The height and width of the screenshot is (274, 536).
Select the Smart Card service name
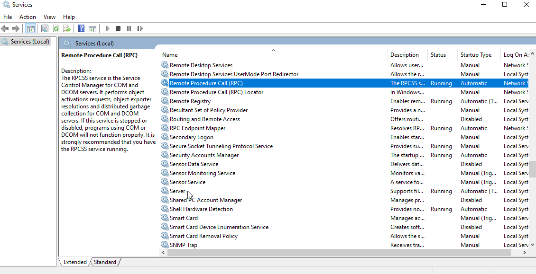click(x=184, y=218)
